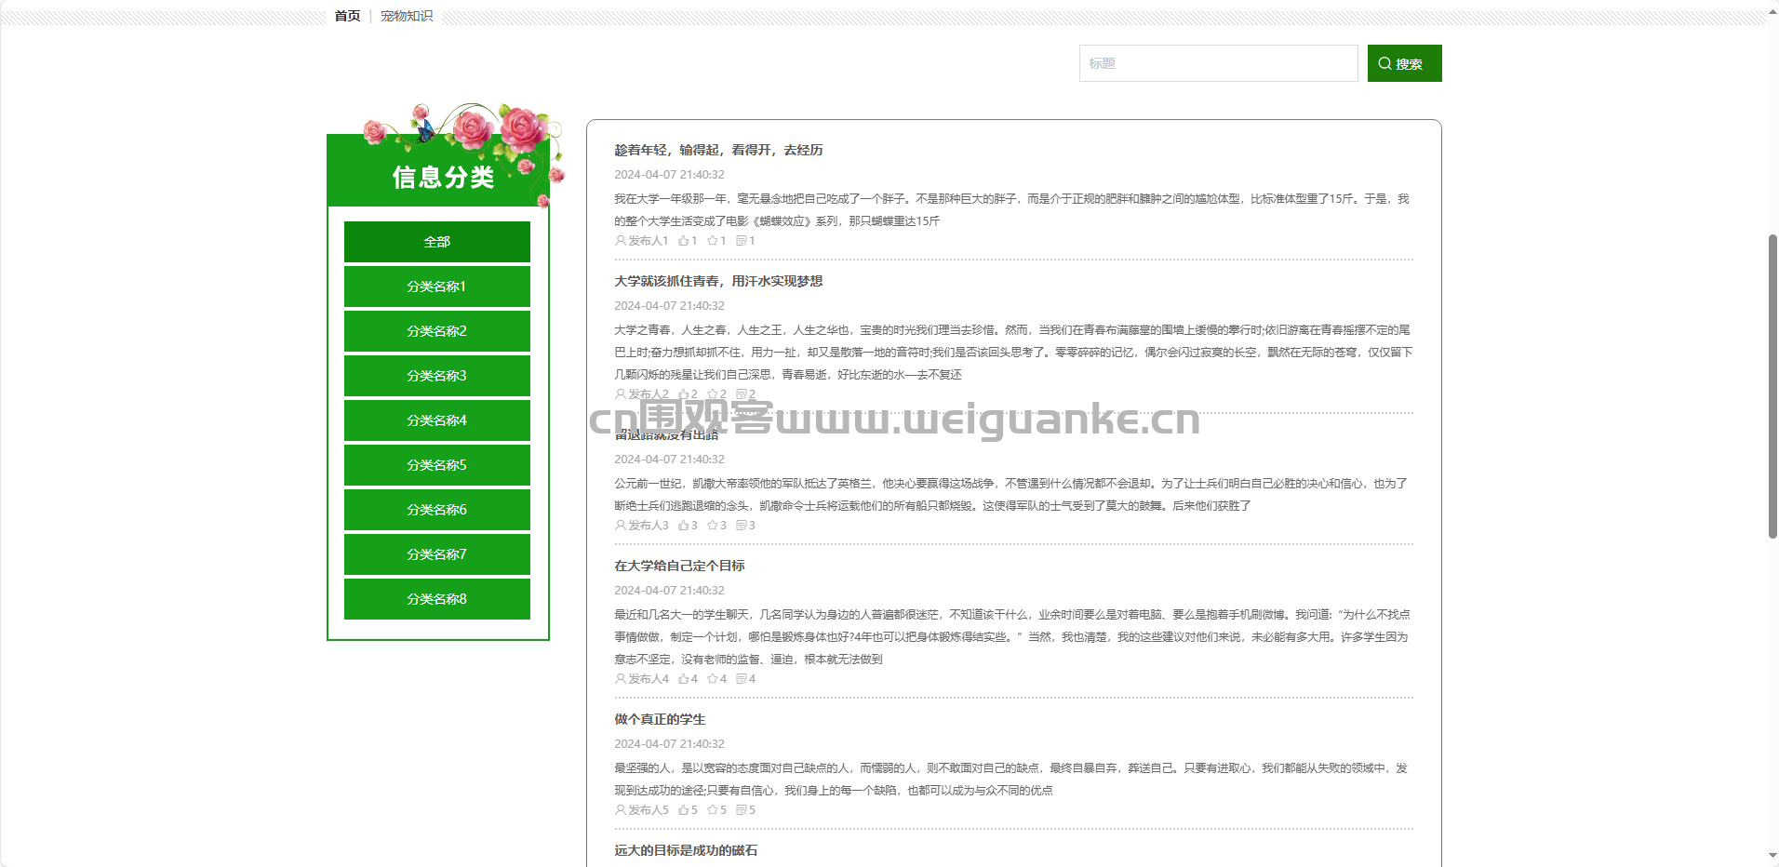Go to 首页 in the breadcrumb

(x=347, y=16)
